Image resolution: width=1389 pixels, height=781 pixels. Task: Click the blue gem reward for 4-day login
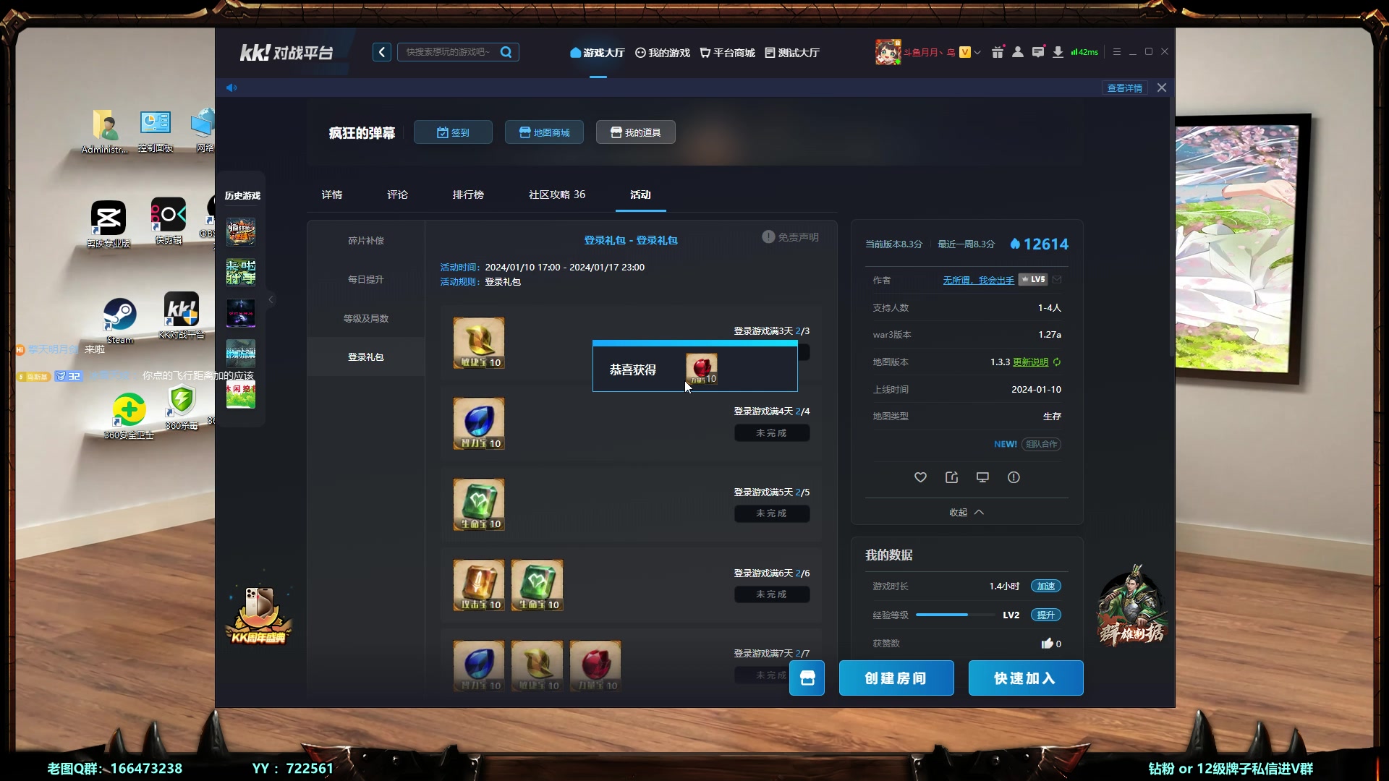point(479,424)
